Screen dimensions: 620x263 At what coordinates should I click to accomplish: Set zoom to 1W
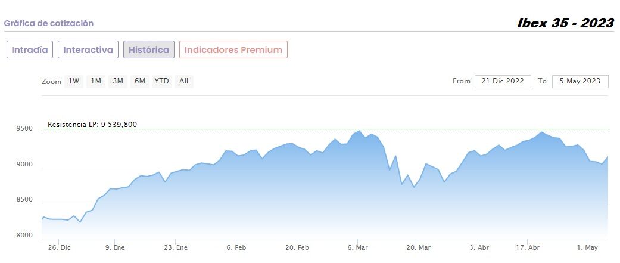[x=74, y=81]
